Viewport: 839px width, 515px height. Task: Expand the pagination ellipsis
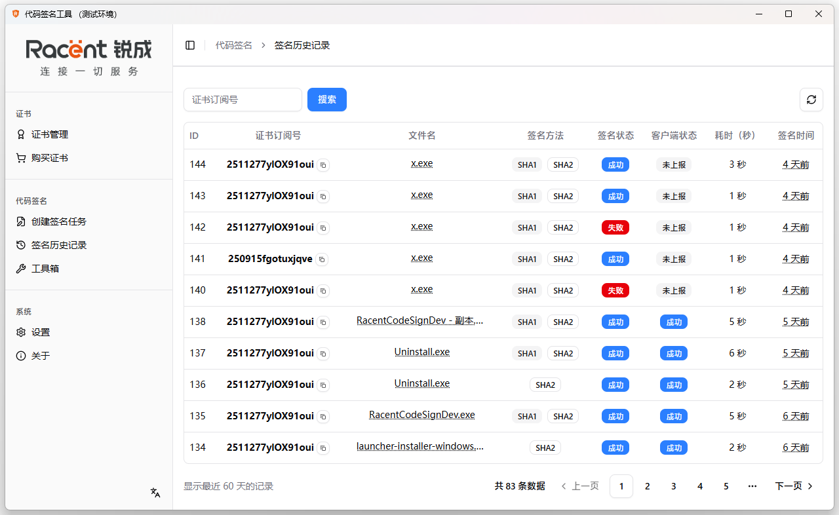(752, 486)
